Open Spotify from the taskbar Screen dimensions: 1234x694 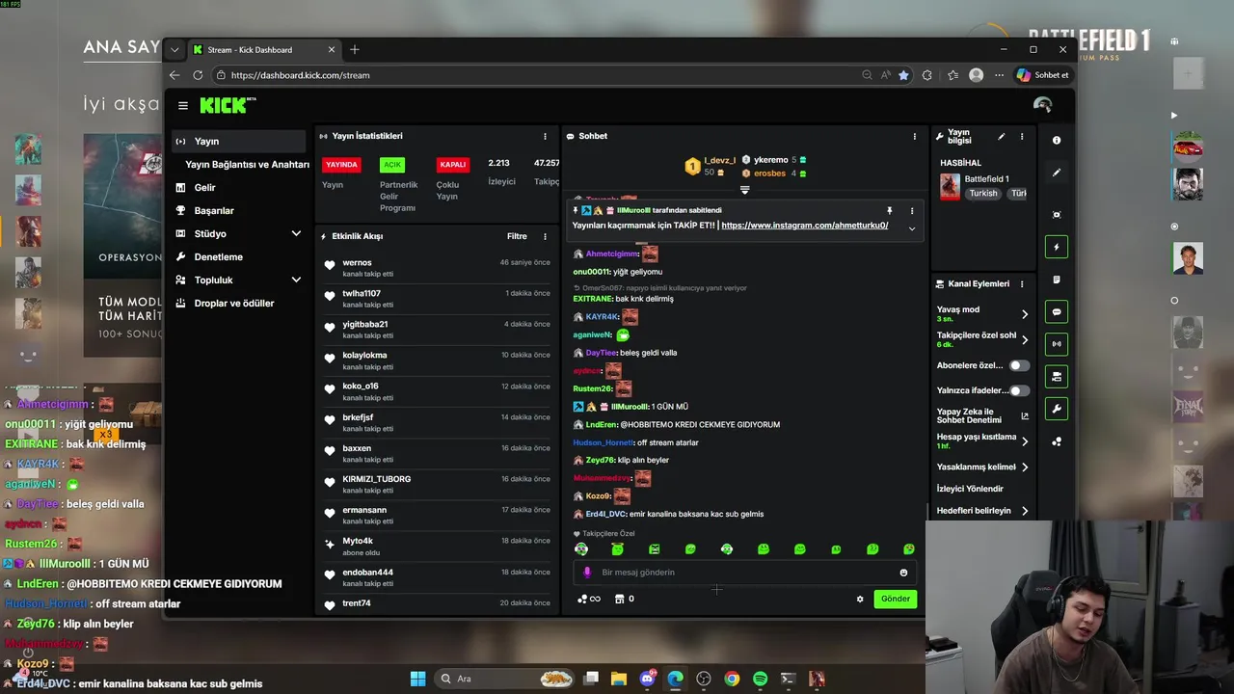coord(760,679)
